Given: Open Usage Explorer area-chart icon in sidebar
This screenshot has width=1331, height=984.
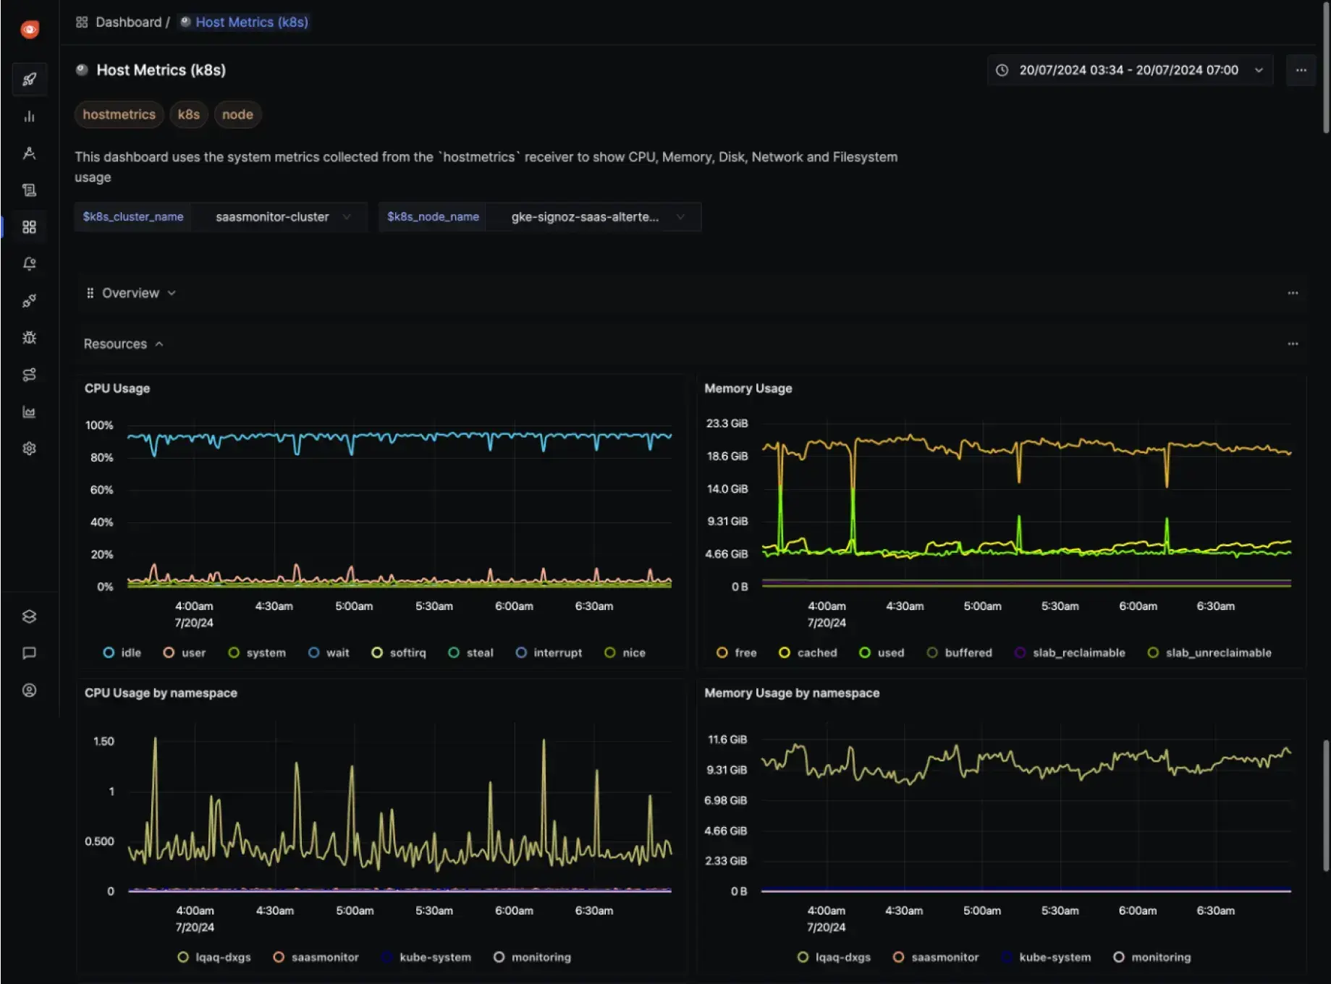Looking at the screenshot, I should pos(30,412).
